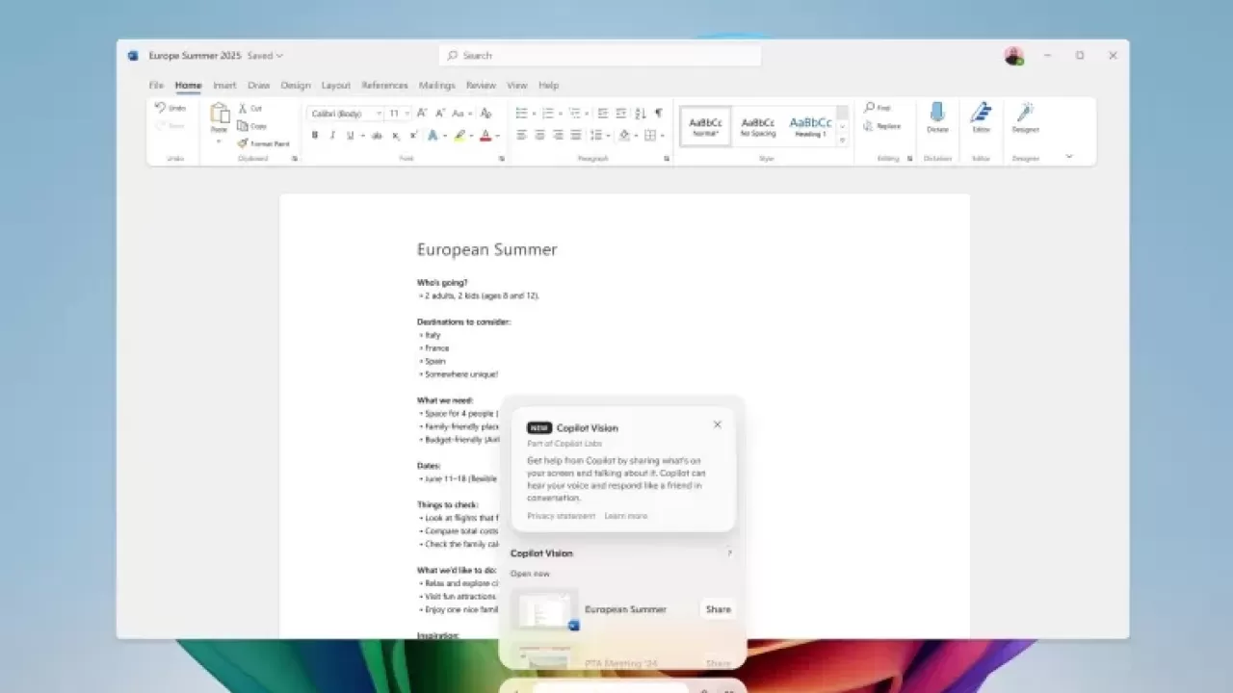Click the Search box in the title bar

[x=599, y=56]
